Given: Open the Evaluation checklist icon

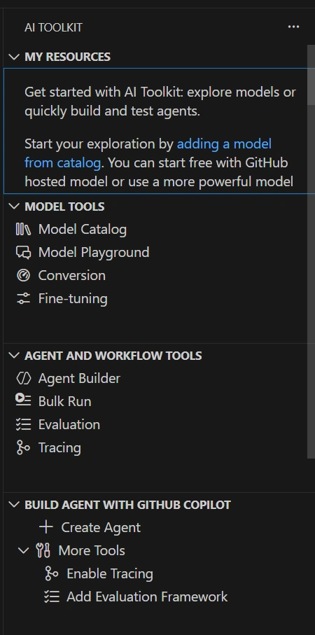Looking at the screenshot, I should click(23, 424).
